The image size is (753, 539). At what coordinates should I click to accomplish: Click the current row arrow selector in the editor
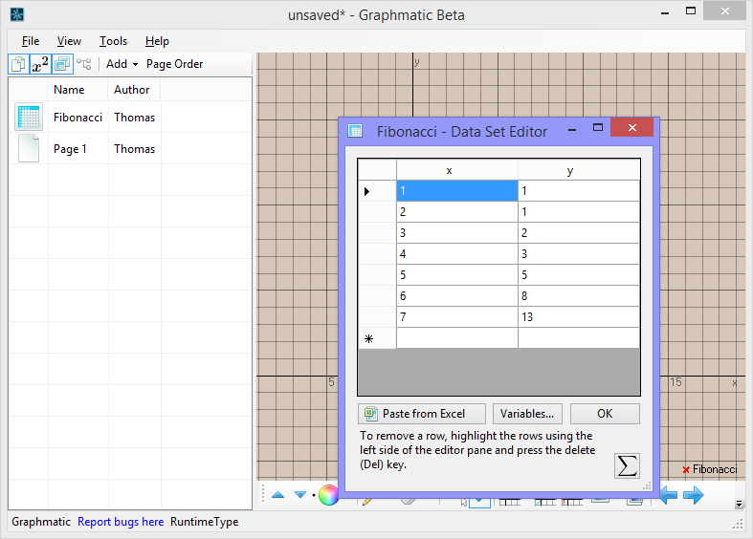click(x=377, y=191)
